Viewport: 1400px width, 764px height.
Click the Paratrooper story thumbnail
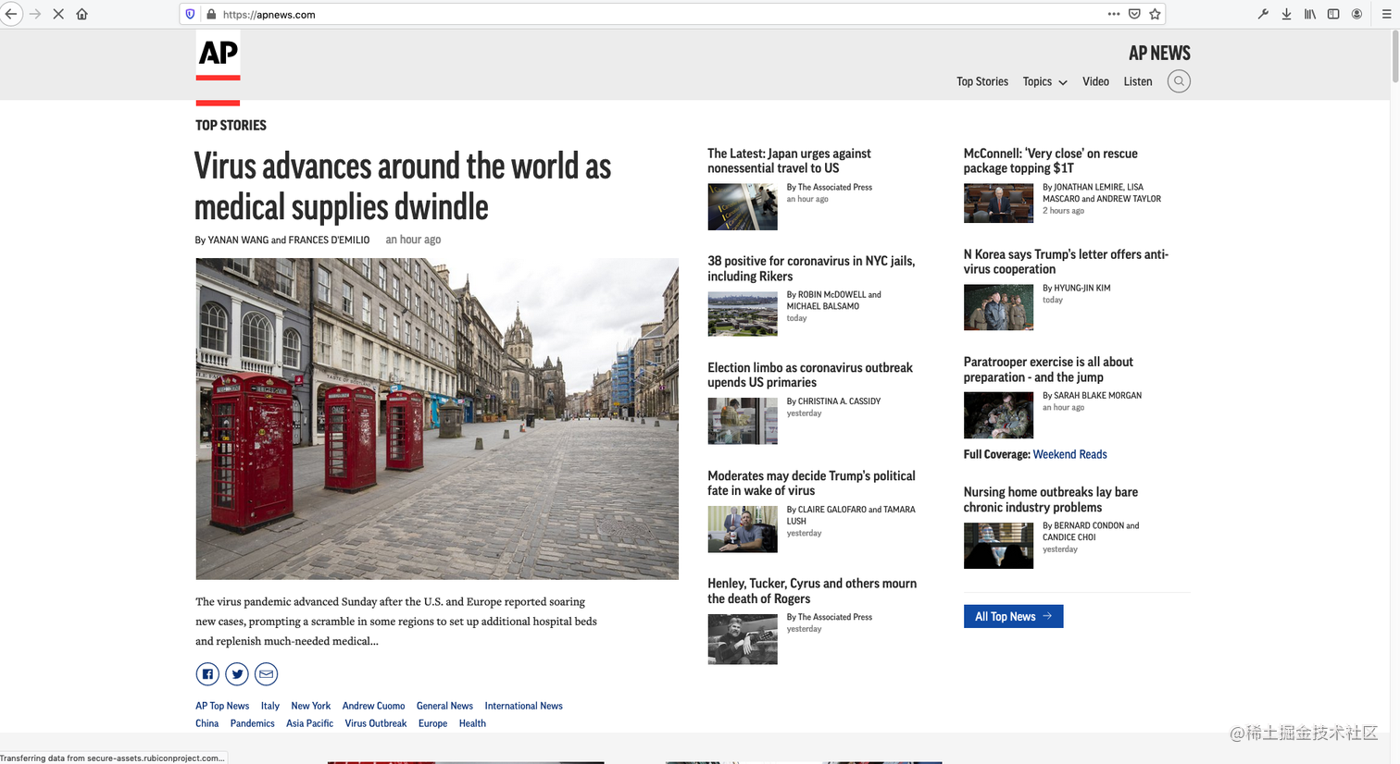(998, 414)
